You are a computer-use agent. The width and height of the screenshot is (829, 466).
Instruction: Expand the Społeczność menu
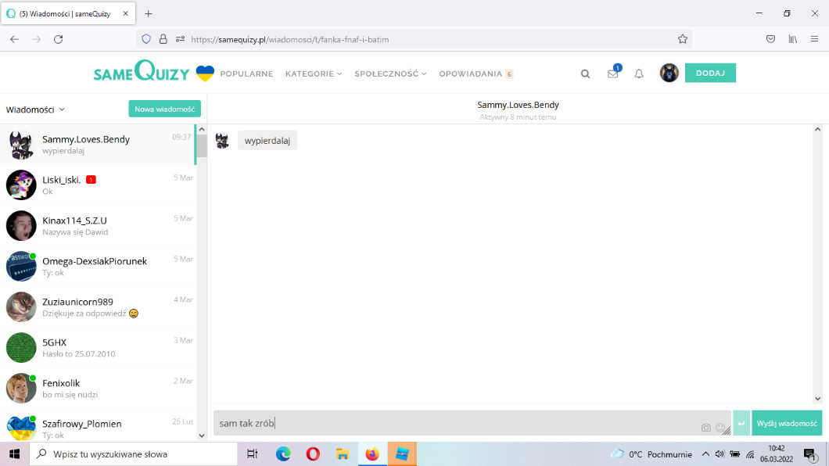point(389,73)
